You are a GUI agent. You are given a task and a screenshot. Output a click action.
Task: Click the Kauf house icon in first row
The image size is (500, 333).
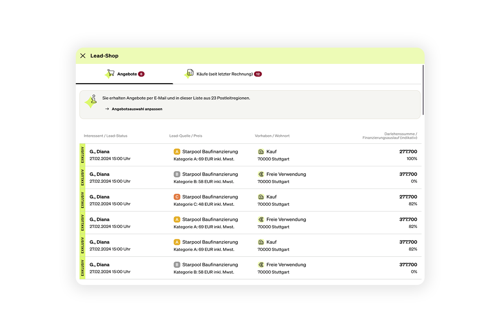[261, 151]
